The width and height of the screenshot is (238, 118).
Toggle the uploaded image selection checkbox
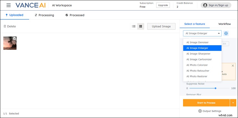pos(15,38)
